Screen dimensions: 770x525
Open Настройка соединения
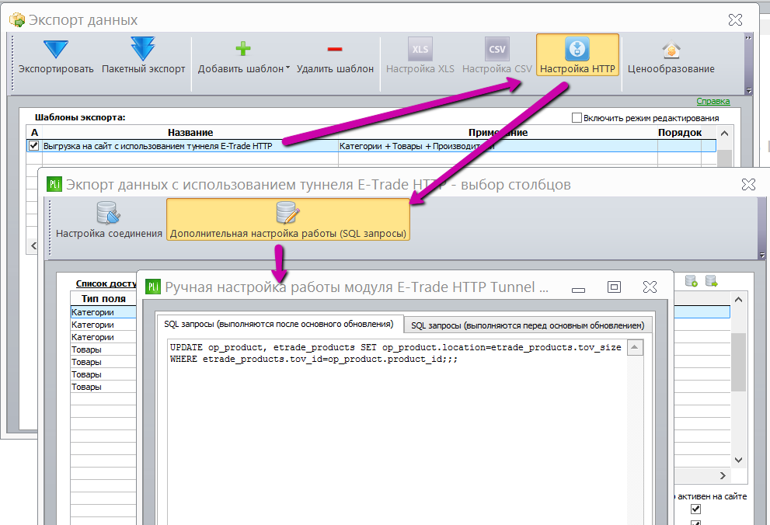109,220
